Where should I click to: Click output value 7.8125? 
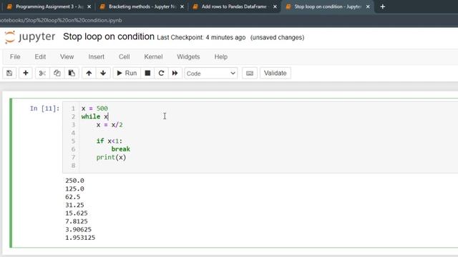click(x=77, y=221)
